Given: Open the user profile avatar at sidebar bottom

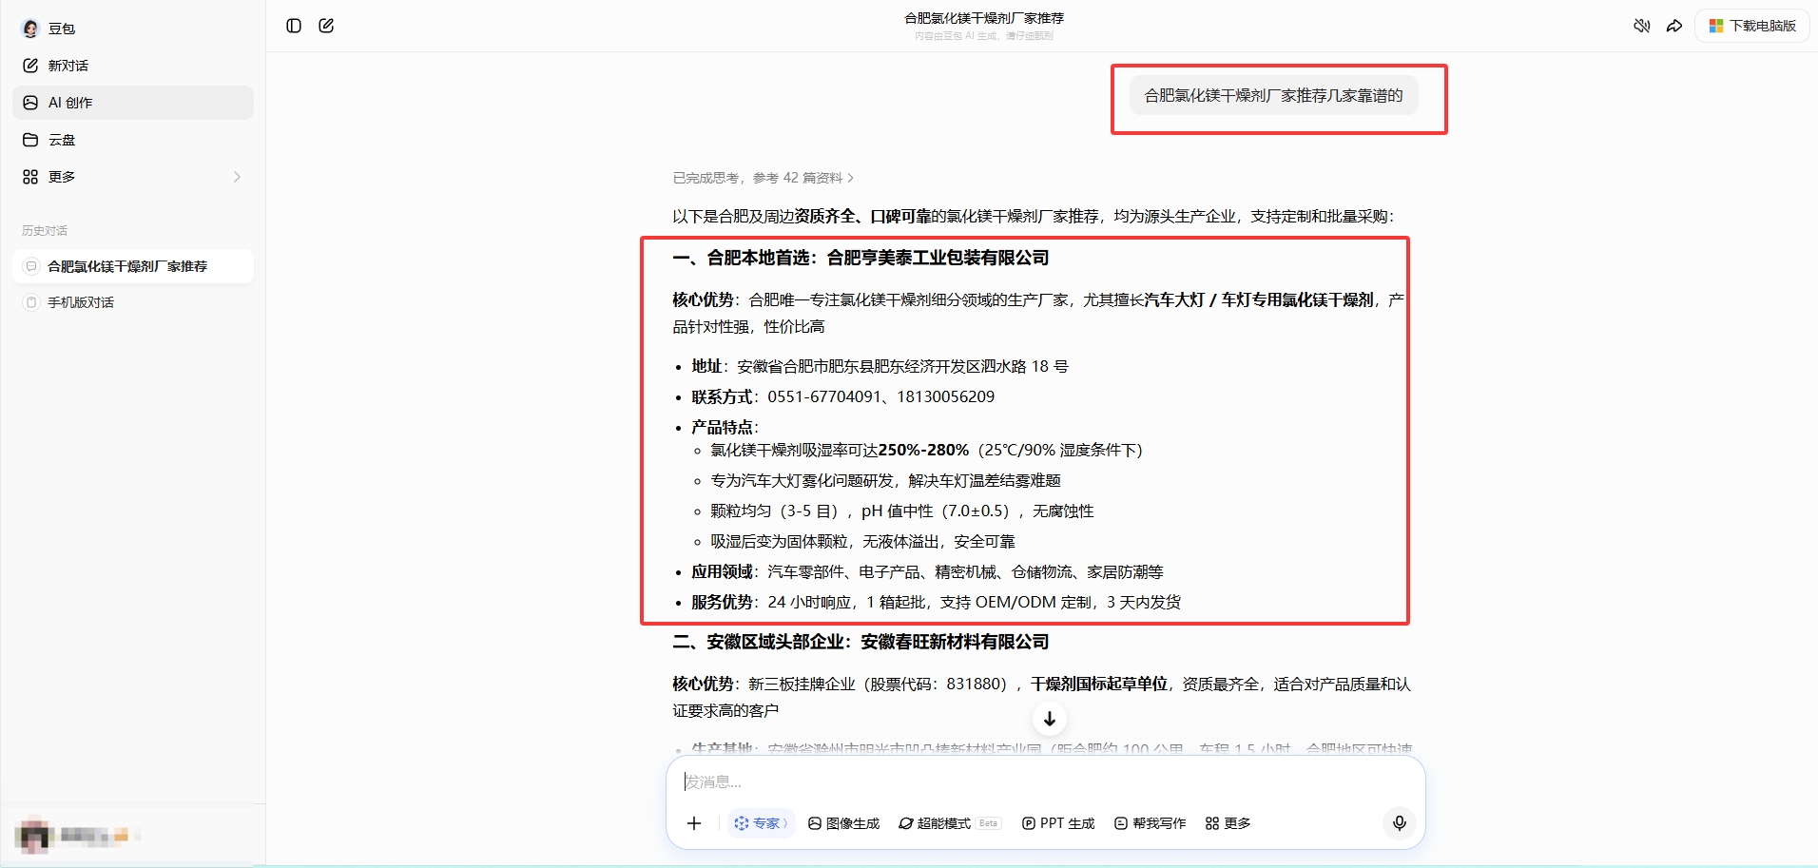Looking at the screenshot, I should point(33,836).
